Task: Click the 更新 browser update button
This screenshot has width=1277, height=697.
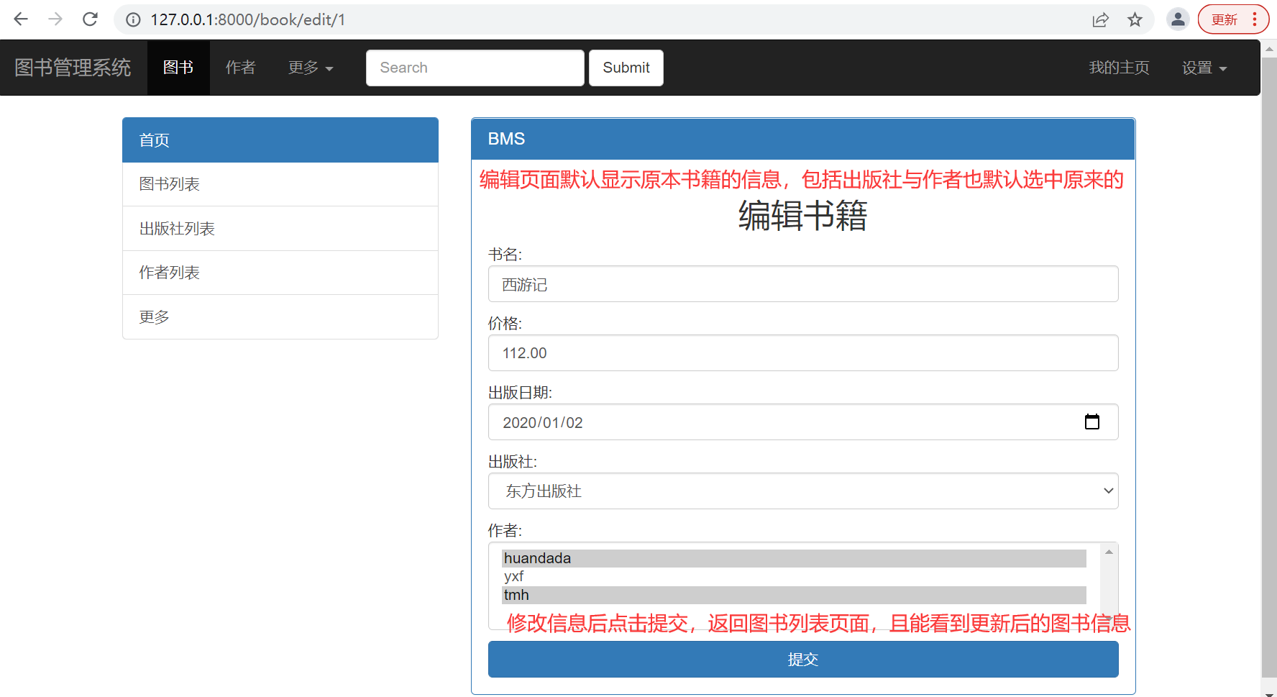Action: pos(1232,19)
